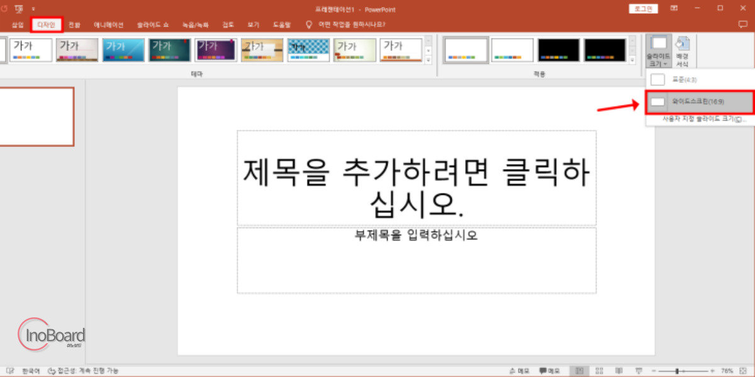Click the title placeholder '제목을 추가하려면 클릭하십시오'
755x377 pixels.
(x=417, y=177)
